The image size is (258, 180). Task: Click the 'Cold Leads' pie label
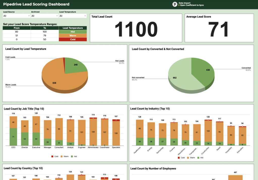(x=10, y=57)
